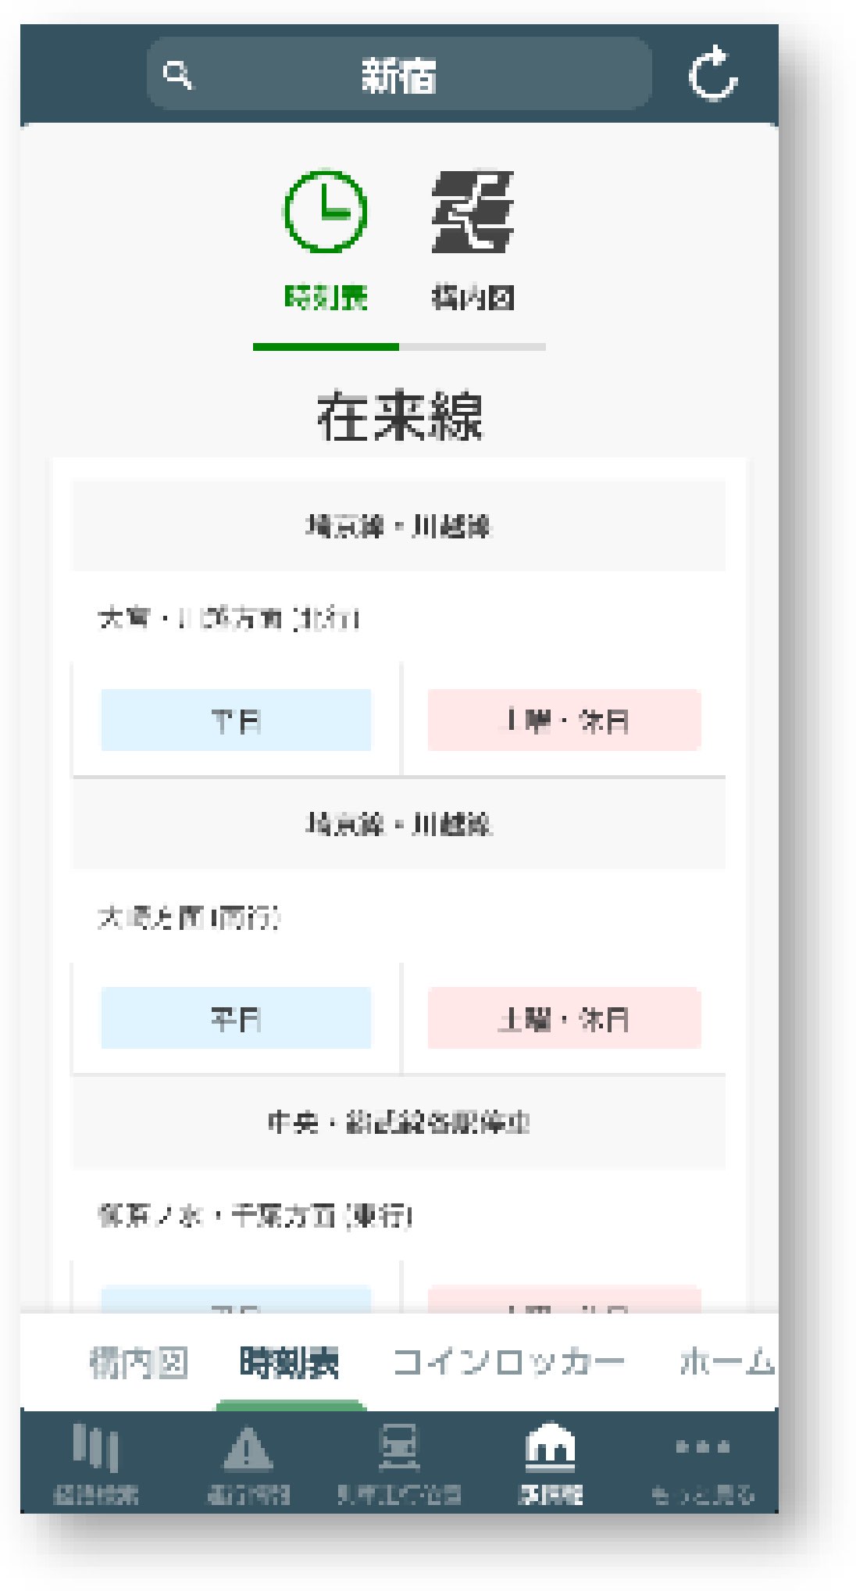The image size is (856, 1591).
Task: Switch to 構内図 tab left of コインロッカー strip
Action: 139,1363
